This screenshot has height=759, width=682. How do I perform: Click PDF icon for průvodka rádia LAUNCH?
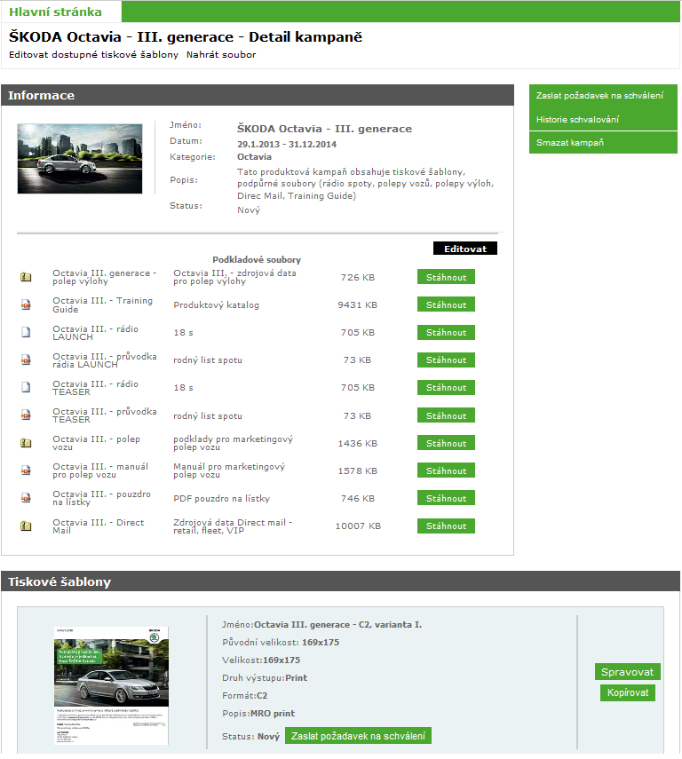click(26, 360)
